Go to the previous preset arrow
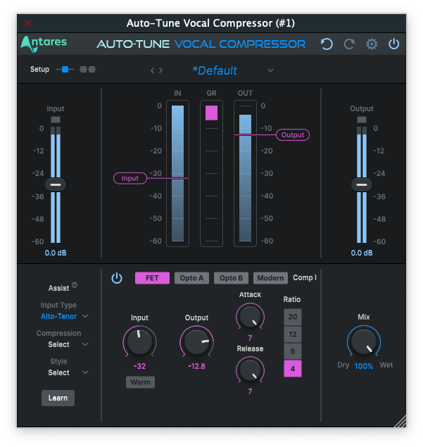Image resolution: width=423 pixels, height=447 pixels. 153,70
